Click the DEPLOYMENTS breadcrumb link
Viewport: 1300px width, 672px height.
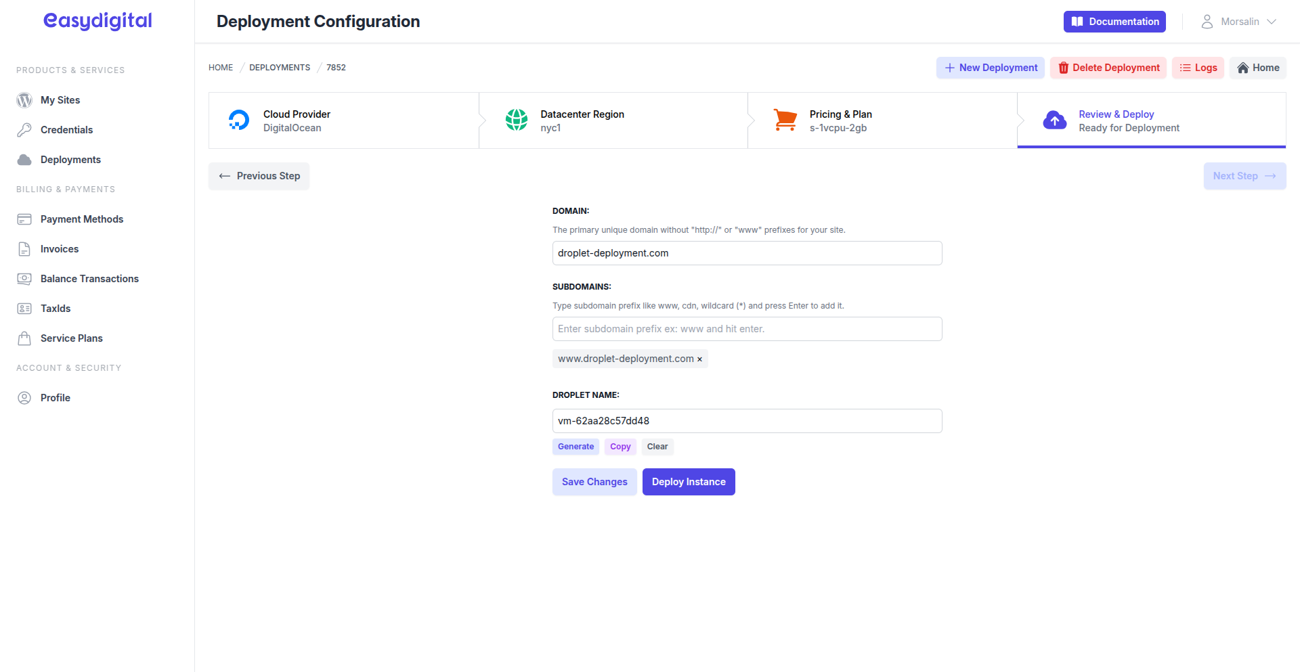280,68
